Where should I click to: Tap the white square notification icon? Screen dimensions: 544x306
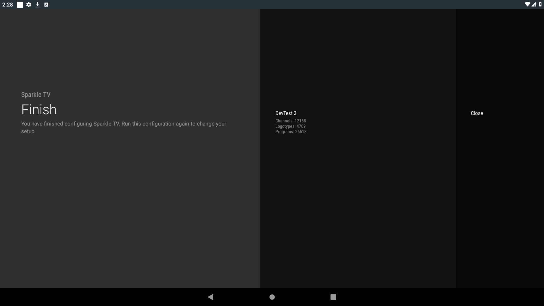pyautogui.click(x=20, y=5)
